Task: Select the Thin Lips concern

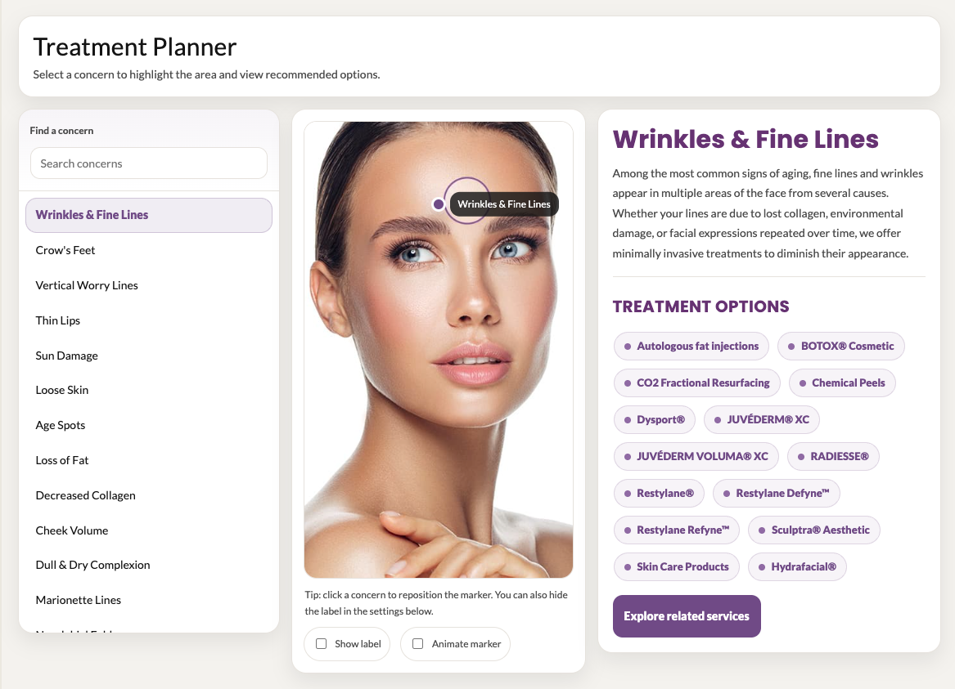Action: 57,320
